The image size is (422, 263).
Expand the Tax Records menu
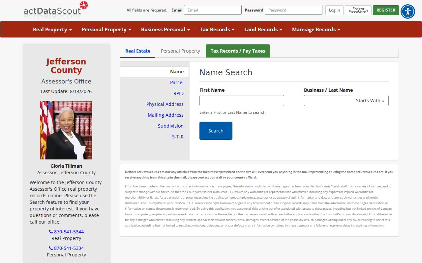[217, 30]
